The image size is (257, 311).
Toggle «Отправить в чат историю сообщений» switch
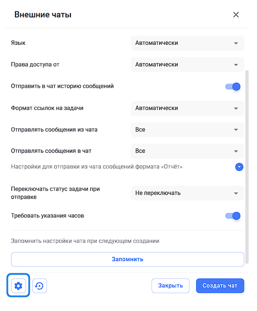(x=233, y=86)
